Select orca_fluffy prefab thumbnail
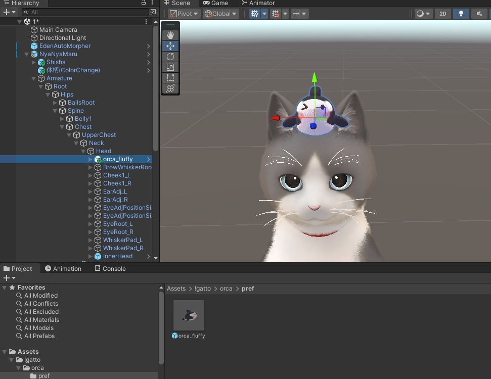 tap(189, 315)
